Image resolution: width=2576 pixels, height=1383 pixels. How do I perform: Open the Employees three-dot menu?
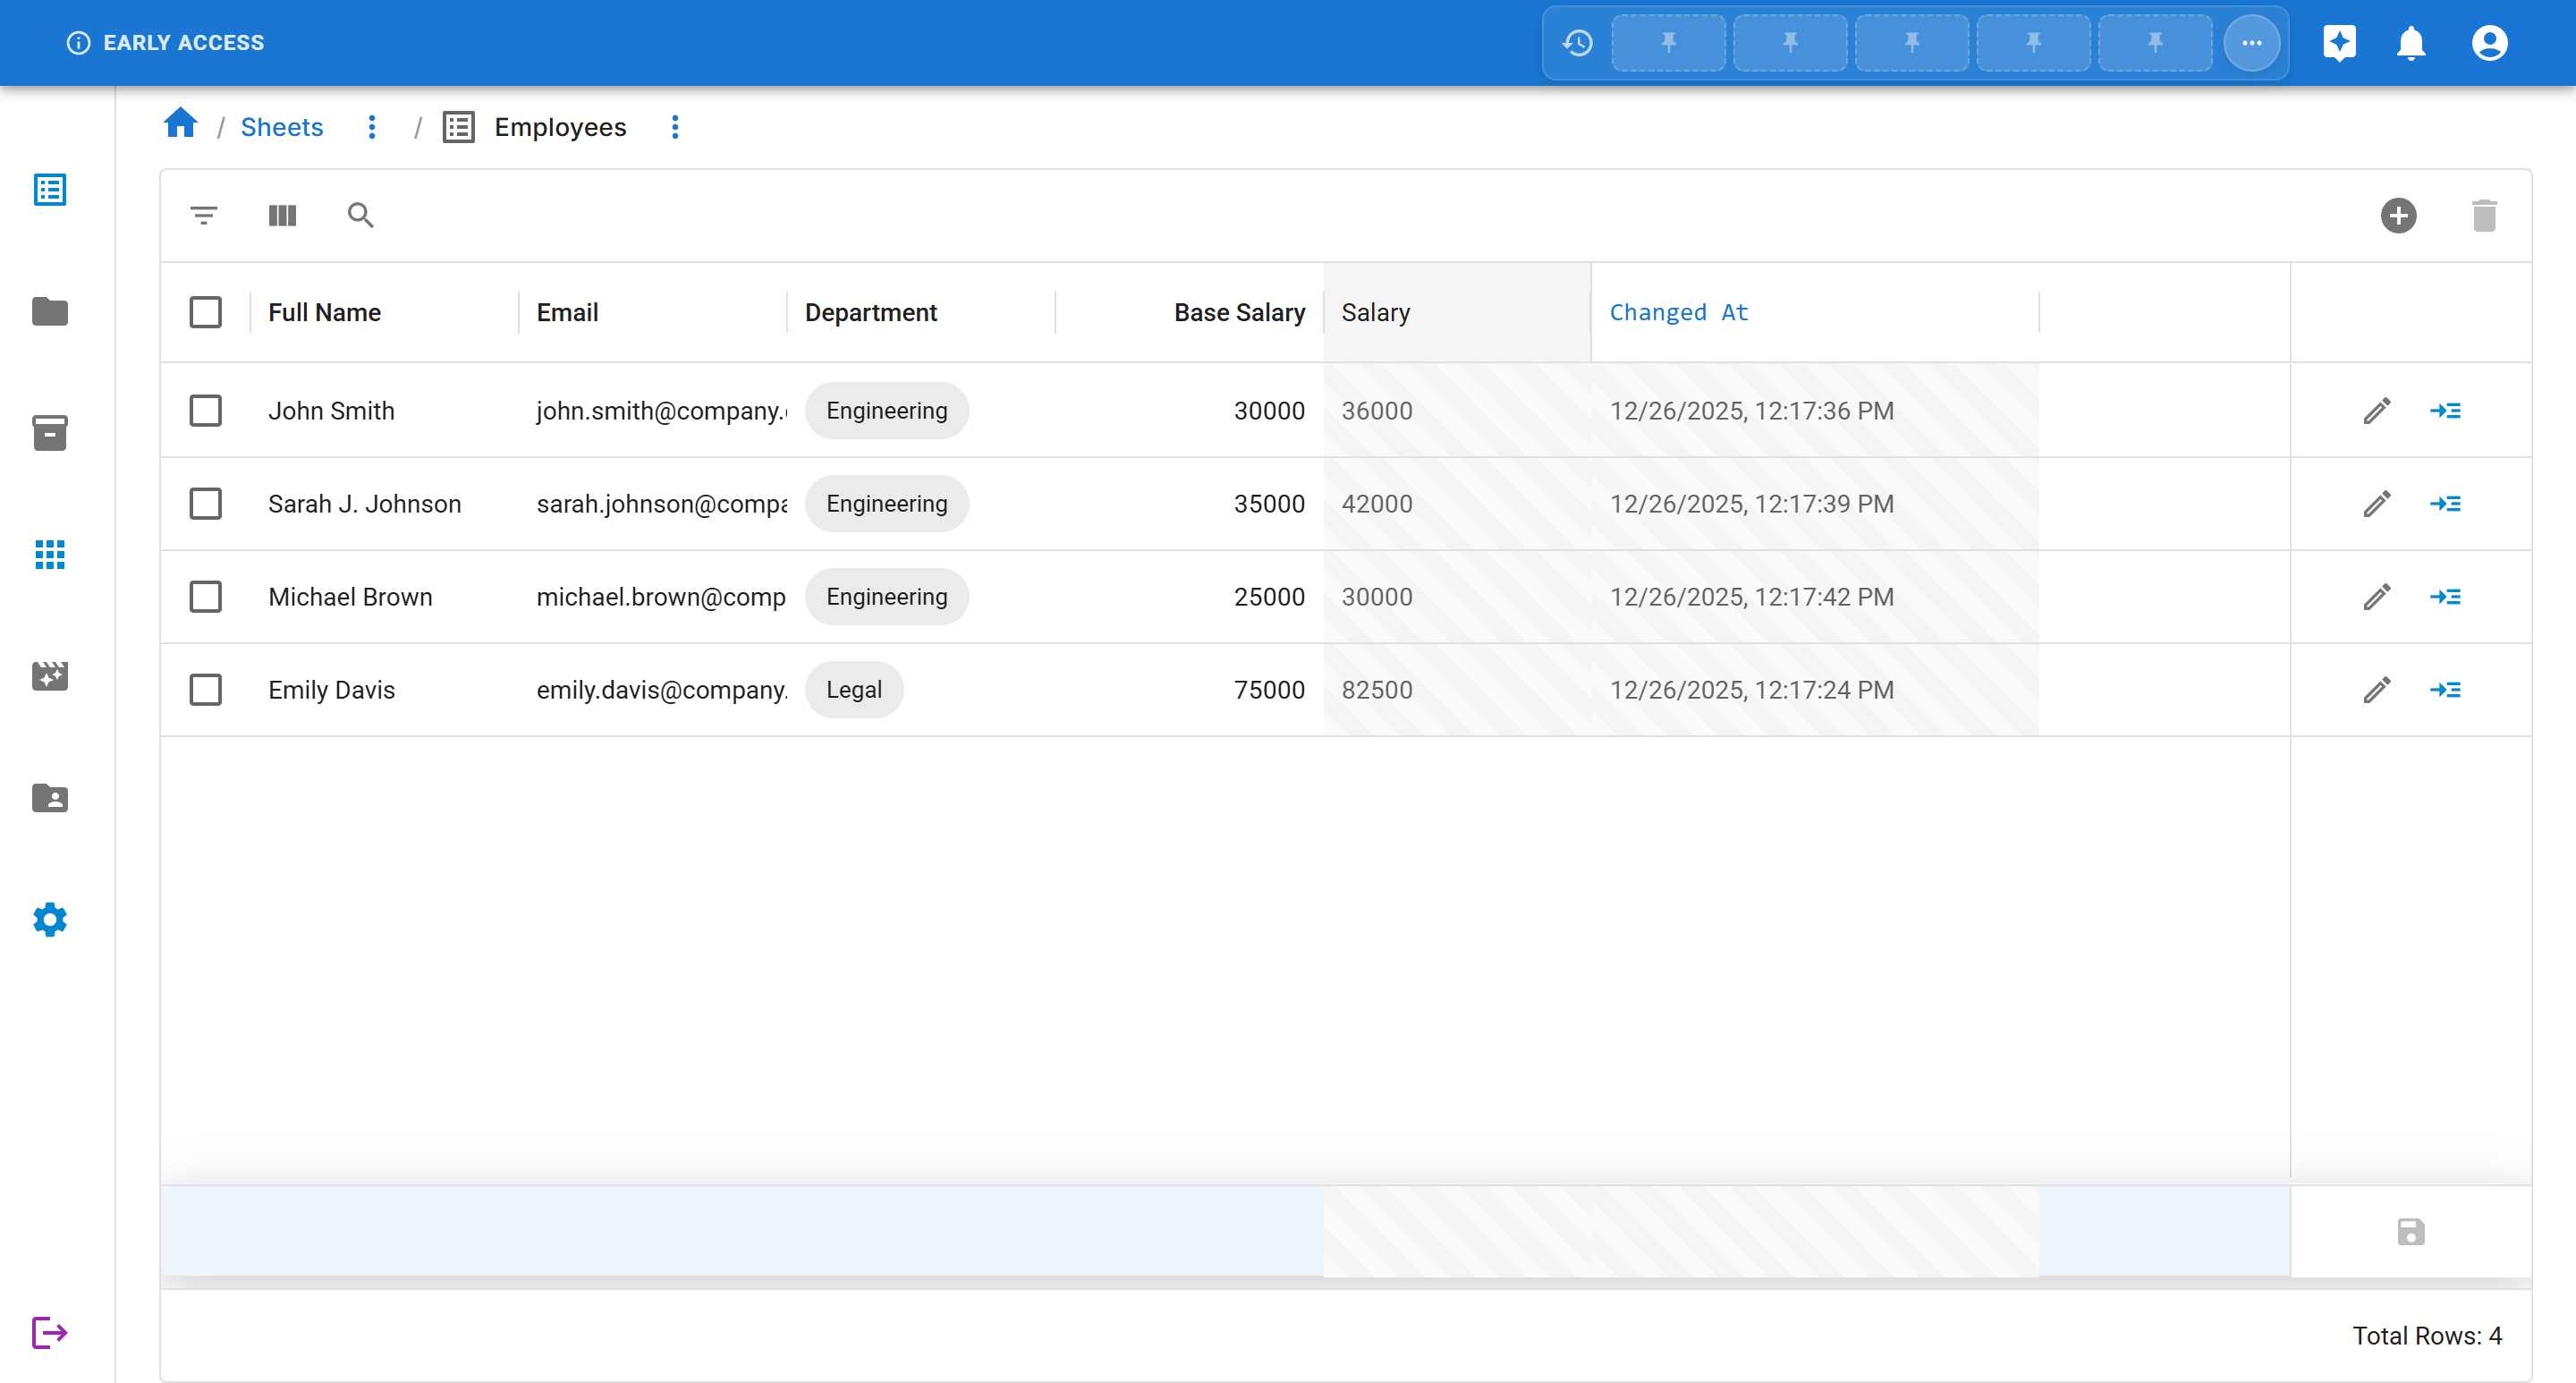(x=675, y=127)
